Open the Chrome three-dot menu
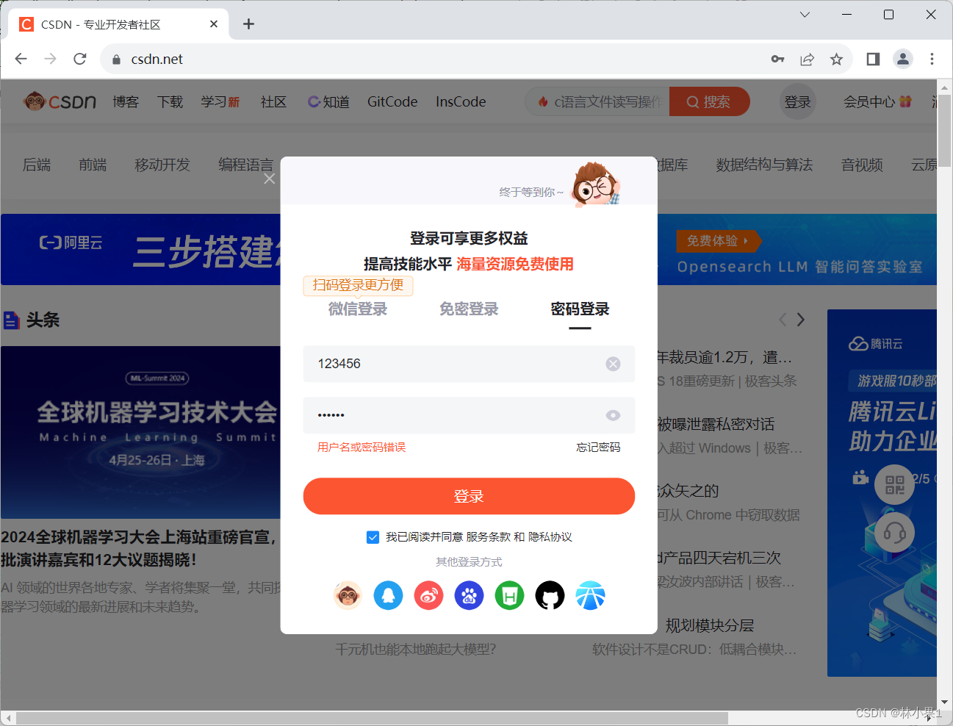Screen dimensions: 953x726 pos(932,59)
